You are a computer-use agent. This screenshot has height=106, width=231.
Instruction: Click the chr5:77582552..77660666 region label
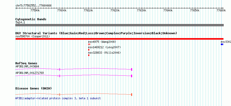33,6
